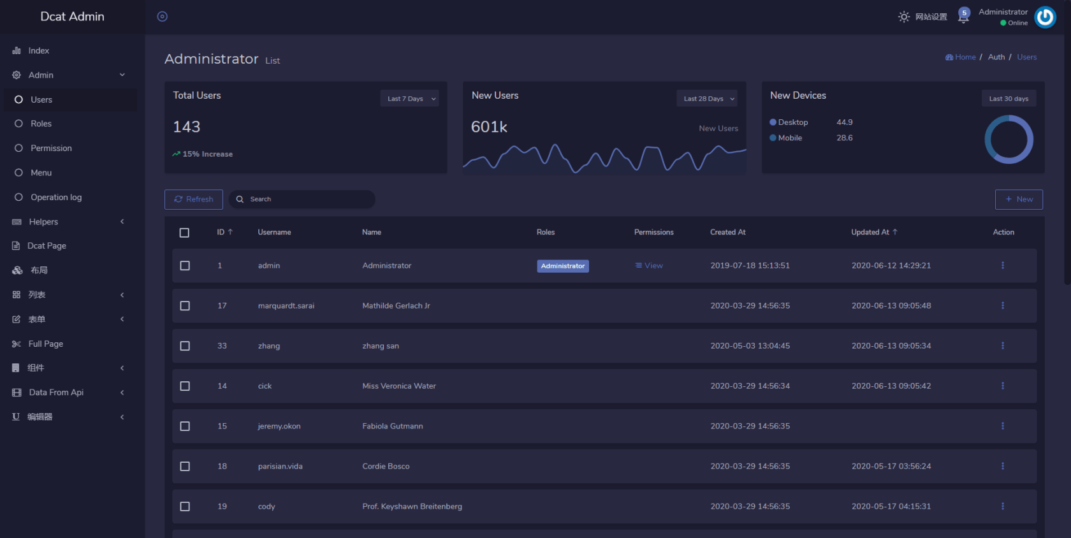Image resolution: width=1071 pixels, height=538 pixels.
Task: Sort by Updated At arrow icon
Action: pyautogui.click(x=895, y=232)
